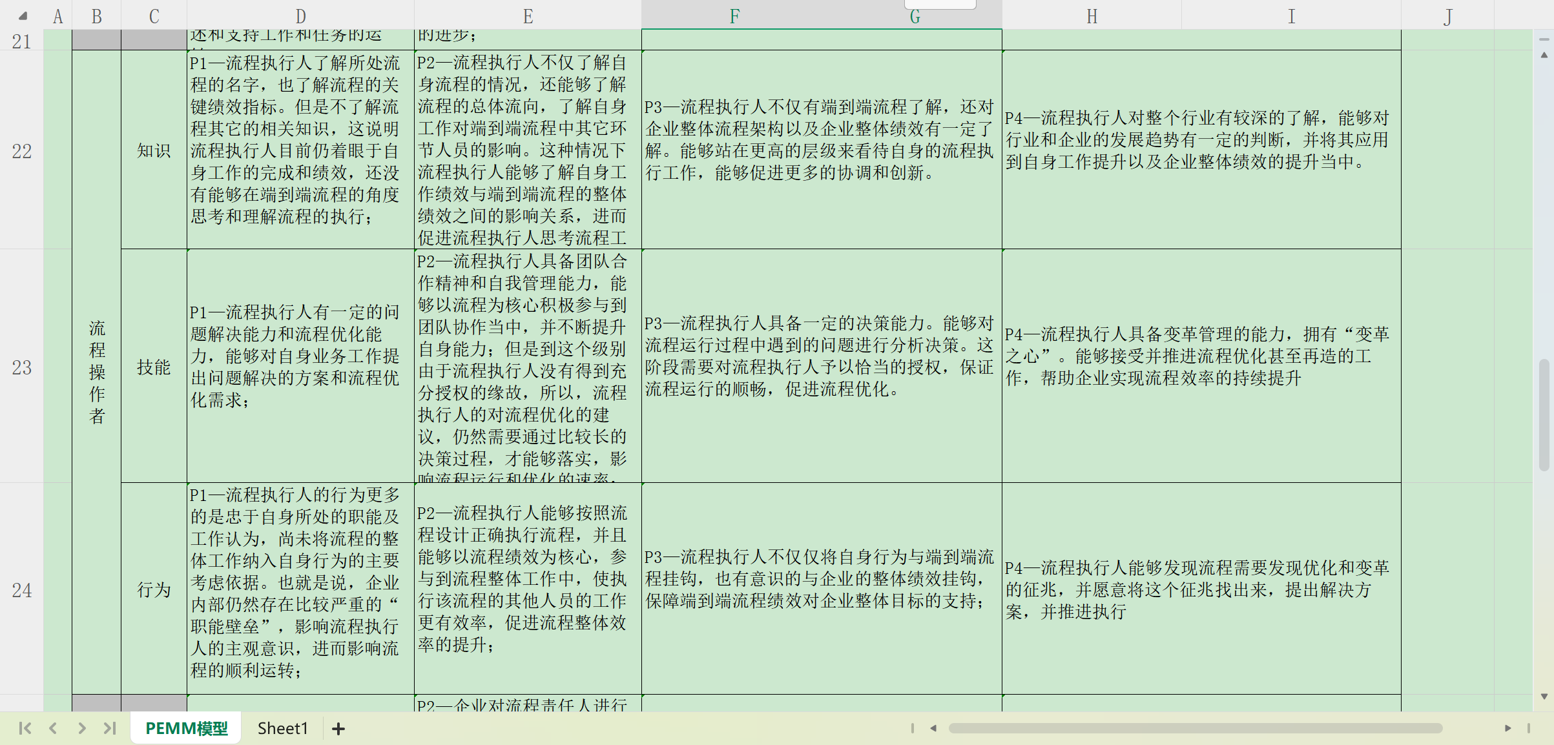Screen dimensions: 1554x745
Task: Switch to the Sheet1 tab
Action: (282, 728)
